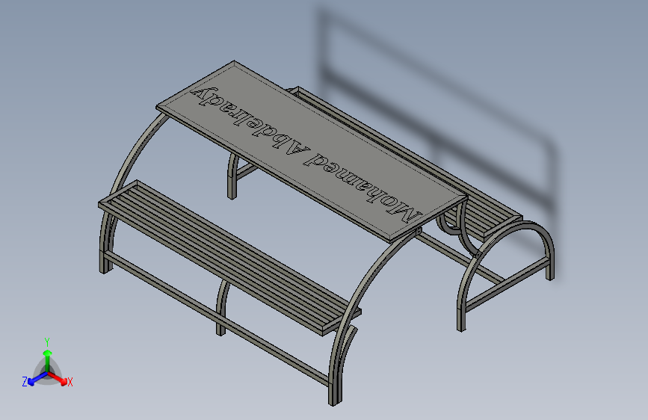Viewport: 648px width, 420px height.
Task: Click the red X axis of orientation triad
Action: pos(59,379)
